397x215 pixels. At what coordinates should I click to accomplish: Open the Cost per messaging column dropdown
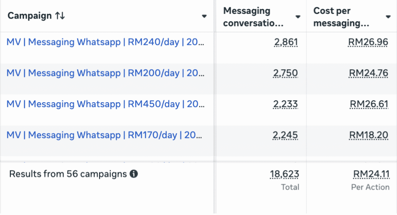tap(388, 17)
